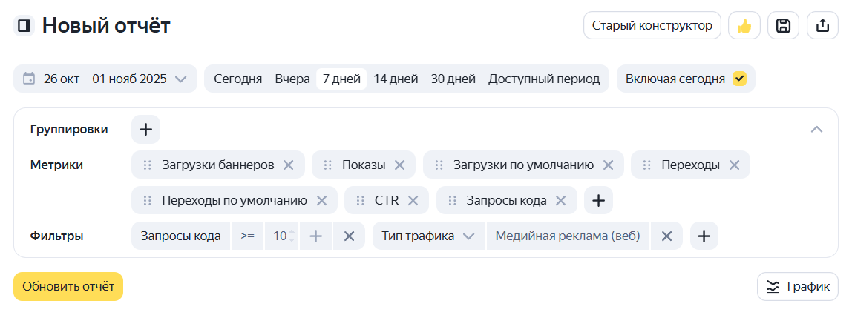Viewport: 852px width, 318px height.
Task: Open the date range picker 26 окт – 01 нояб
Action: (105, 79)
